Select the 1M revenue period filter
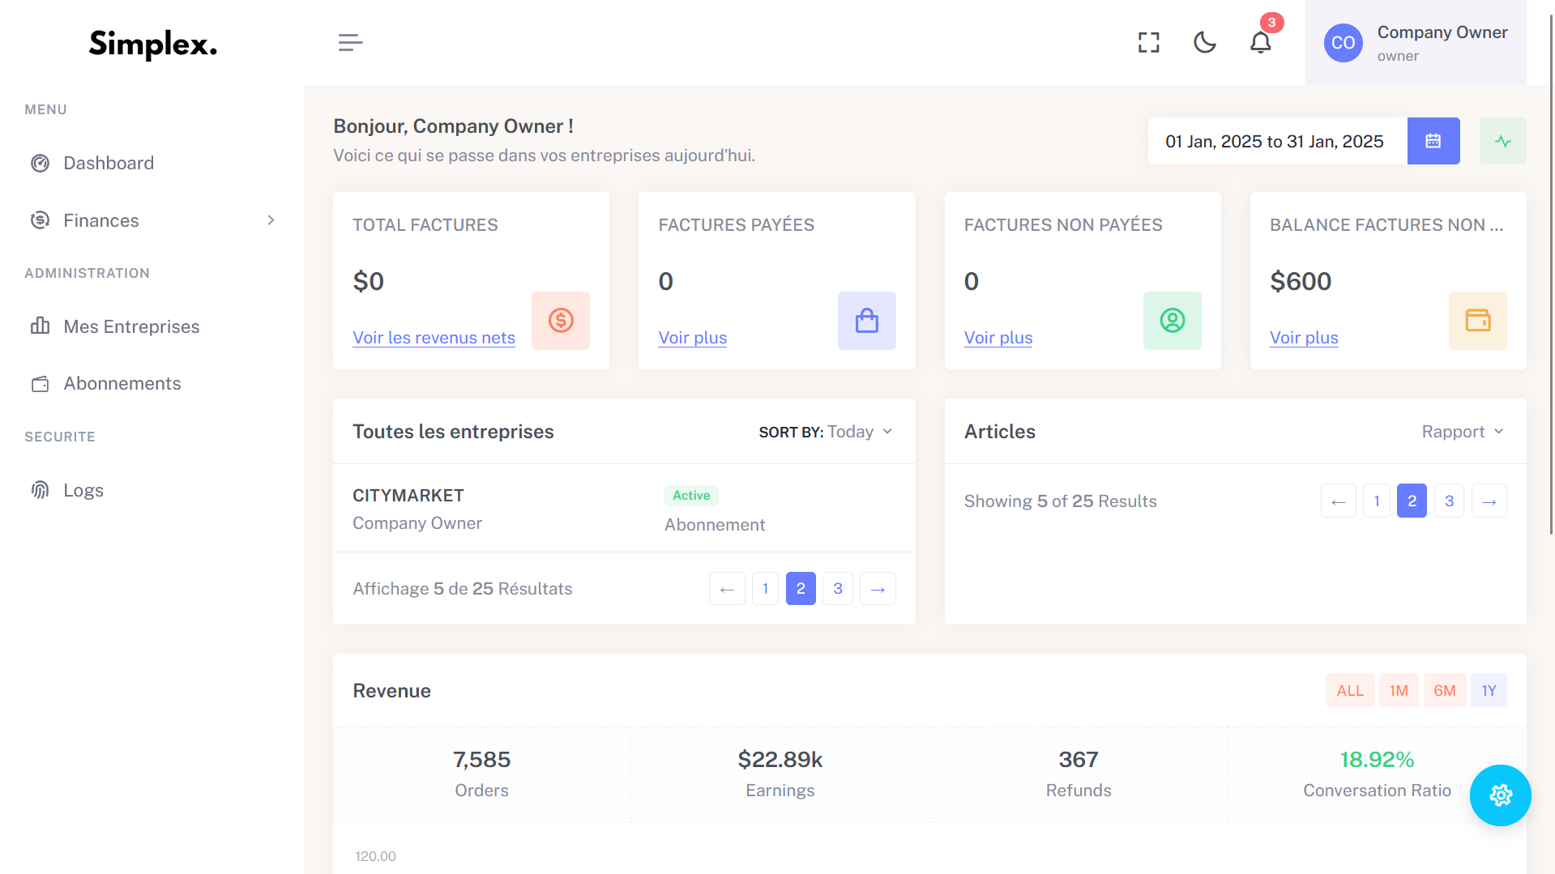Viewport: 1555px width, 874px height. (1398, 691)
